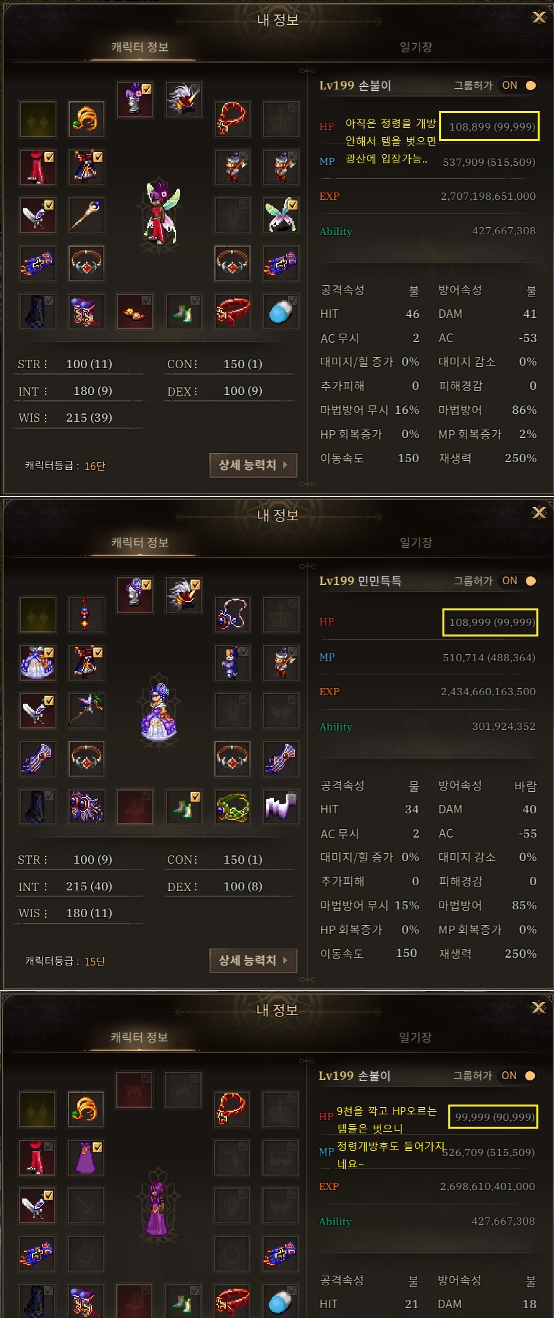Toggle 그룹허가 ON switch for 민민특특
554x1318 pixels.
(x=519, y=581)
